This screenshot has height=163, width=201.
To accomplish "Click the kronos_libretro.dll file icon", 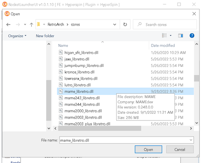I will (x=61, y=72).
